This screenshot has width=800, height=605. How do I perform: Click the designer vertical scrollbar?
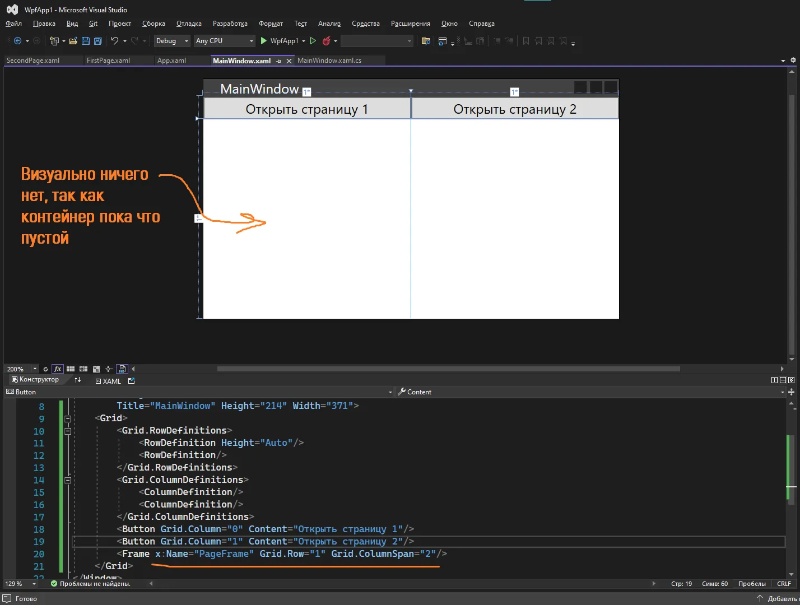[x=792, y=224]
